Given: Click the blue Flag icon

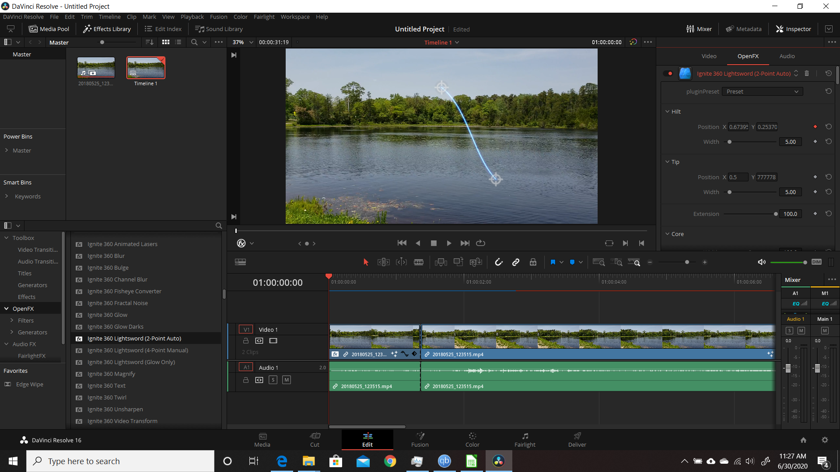Looking at the screenshot, I should coord(553,262).
